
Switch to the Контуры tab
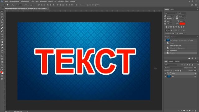177,62
